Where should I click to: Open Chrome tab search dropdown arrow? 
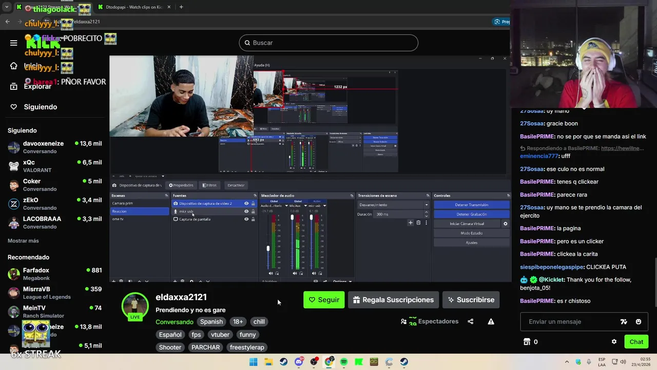tap(7, 7)
